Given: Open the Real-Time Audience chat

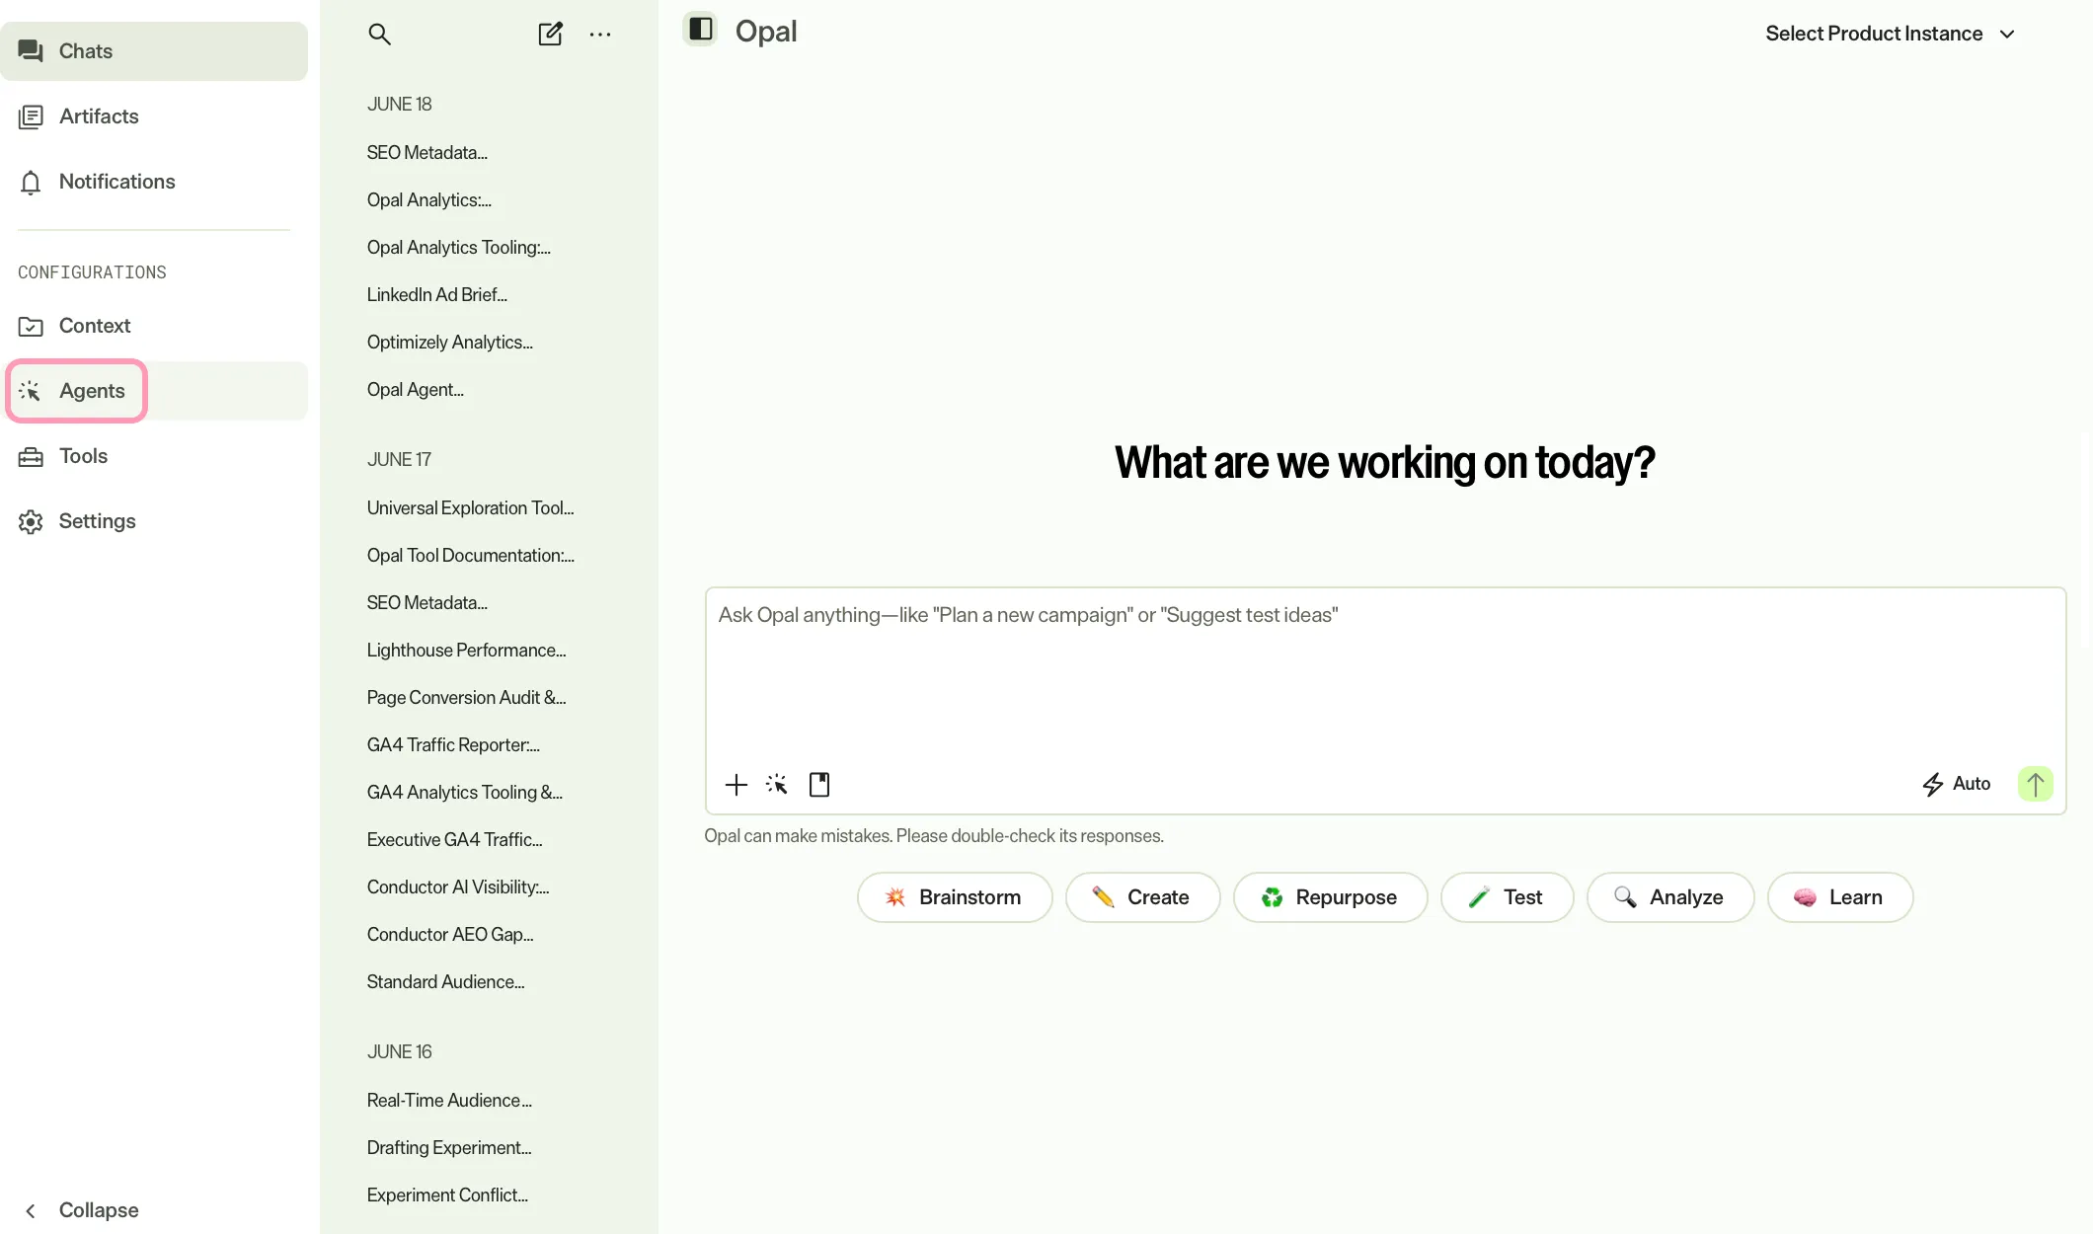Looking at the screenshot, I should coord(450,1101).
